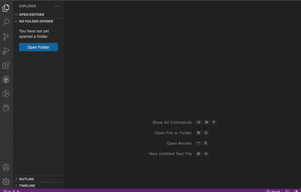This screenshot has height=192, width=301.
Task: Expand the Outline section
Action: 26,179
